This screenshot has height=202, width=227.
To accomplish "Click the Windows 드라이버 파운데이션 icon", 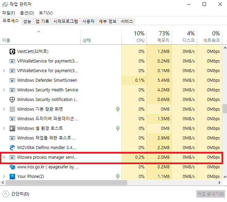I will (12, 119).
